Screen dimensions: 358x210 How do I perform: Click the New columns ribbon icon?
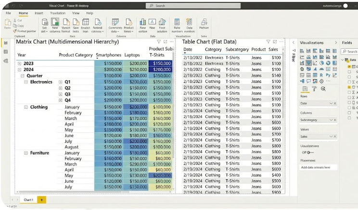click(55, 22)
